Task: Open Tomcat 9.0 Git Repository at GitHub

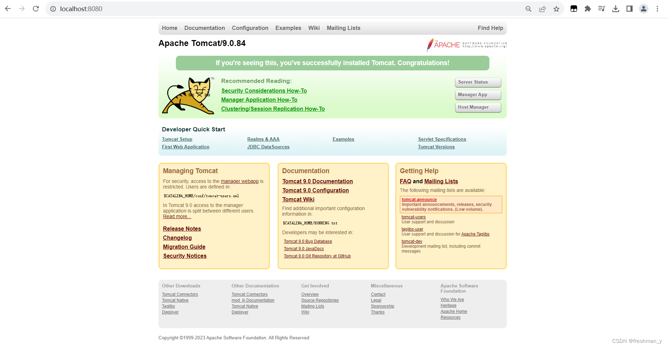Action: tap(317, 256)
